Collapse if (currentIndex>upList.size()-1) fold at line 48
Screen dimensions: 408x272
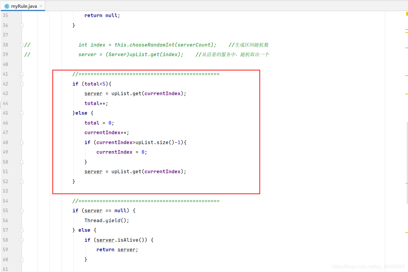(22, 143)
